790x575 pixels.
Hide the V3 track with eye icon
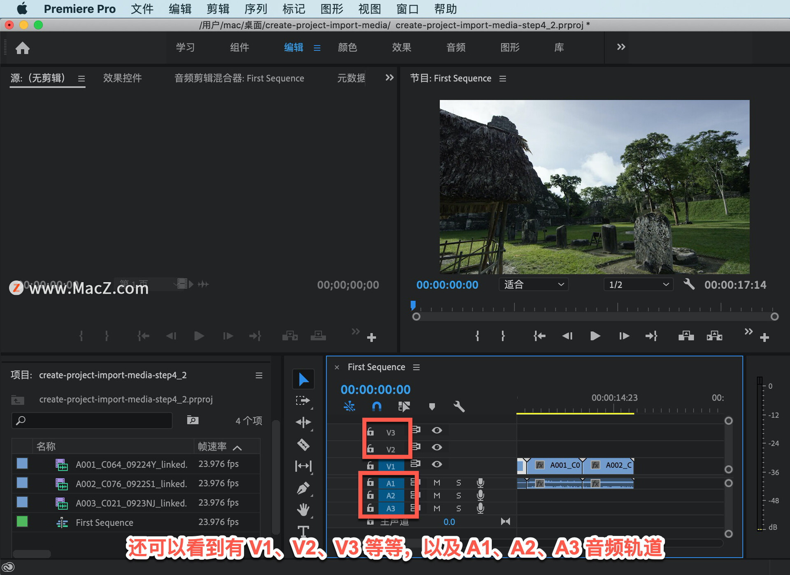(437, 430)
